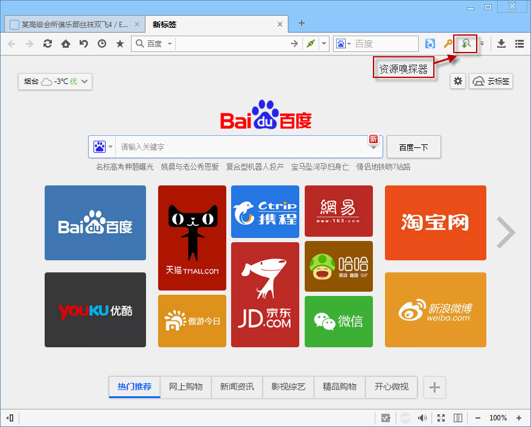Switch to 开心微视 category tab
The image size is (531, 427).
click(x=392, y=387)
